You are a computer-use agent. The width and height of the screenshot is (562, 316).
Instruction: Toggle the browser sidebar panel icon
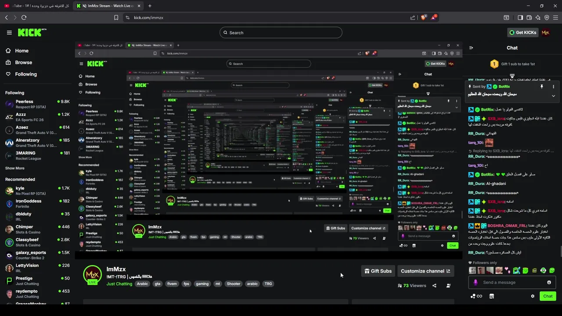(x=520, y=18)
